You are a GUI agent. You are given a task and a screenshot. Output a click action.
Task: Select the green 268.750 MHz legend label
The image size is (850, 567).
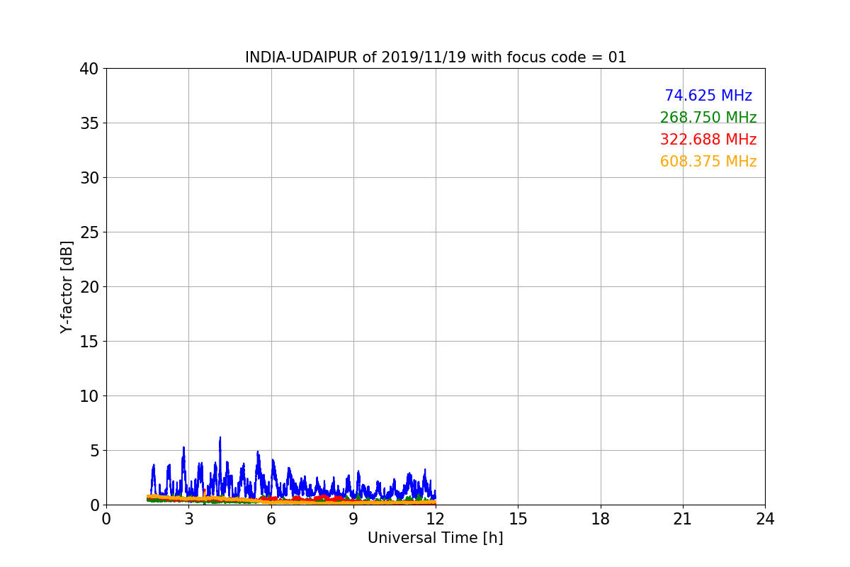coord(708,118)
